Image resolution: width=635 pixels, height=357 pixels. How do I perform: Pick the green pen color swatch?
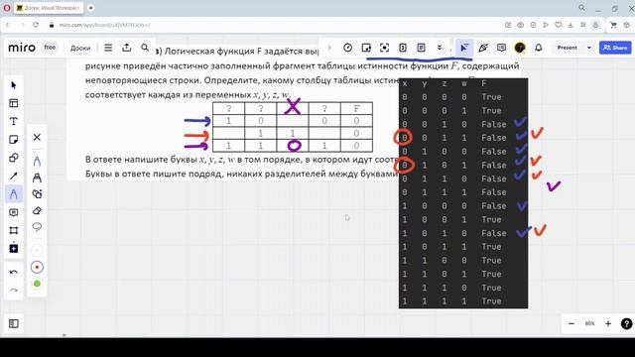(37, 284)
